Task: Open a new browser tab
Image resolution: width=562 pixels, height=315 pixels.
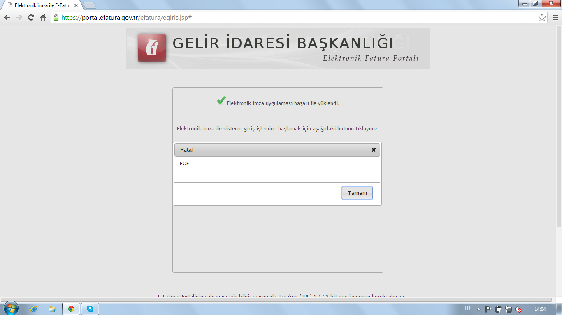Action: (90, 5)
